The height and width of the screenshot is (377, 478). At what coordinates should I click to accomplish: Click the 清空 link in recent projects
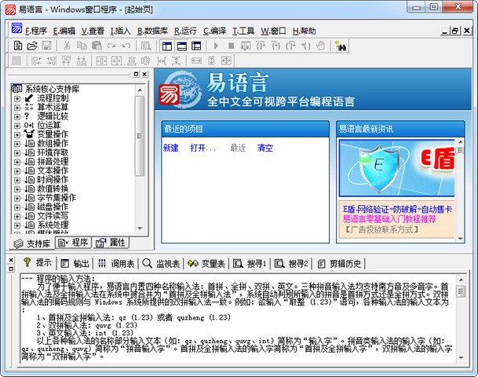pos(265,148)
